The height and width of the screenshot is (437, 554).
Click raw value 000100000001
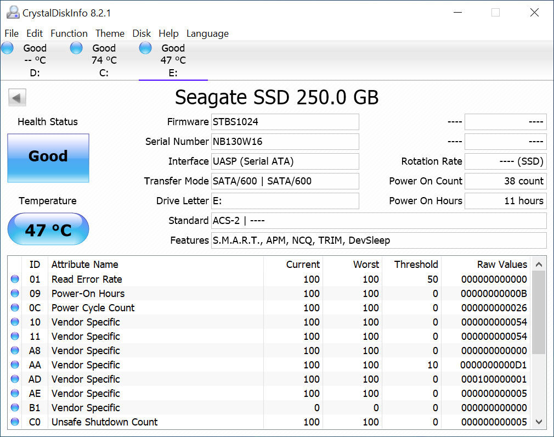(x=494, y=379)
